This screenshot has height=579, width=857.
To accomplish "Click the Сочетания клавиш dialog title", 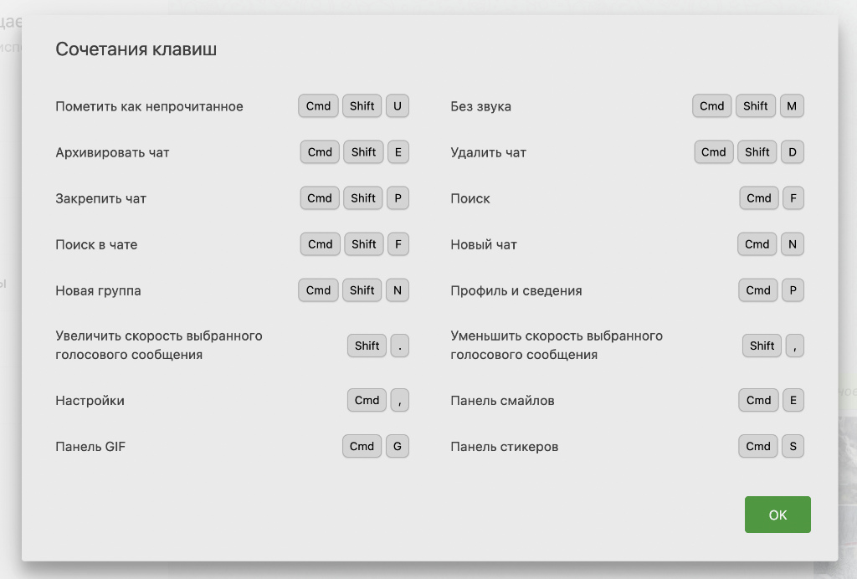I will [136, 49].
